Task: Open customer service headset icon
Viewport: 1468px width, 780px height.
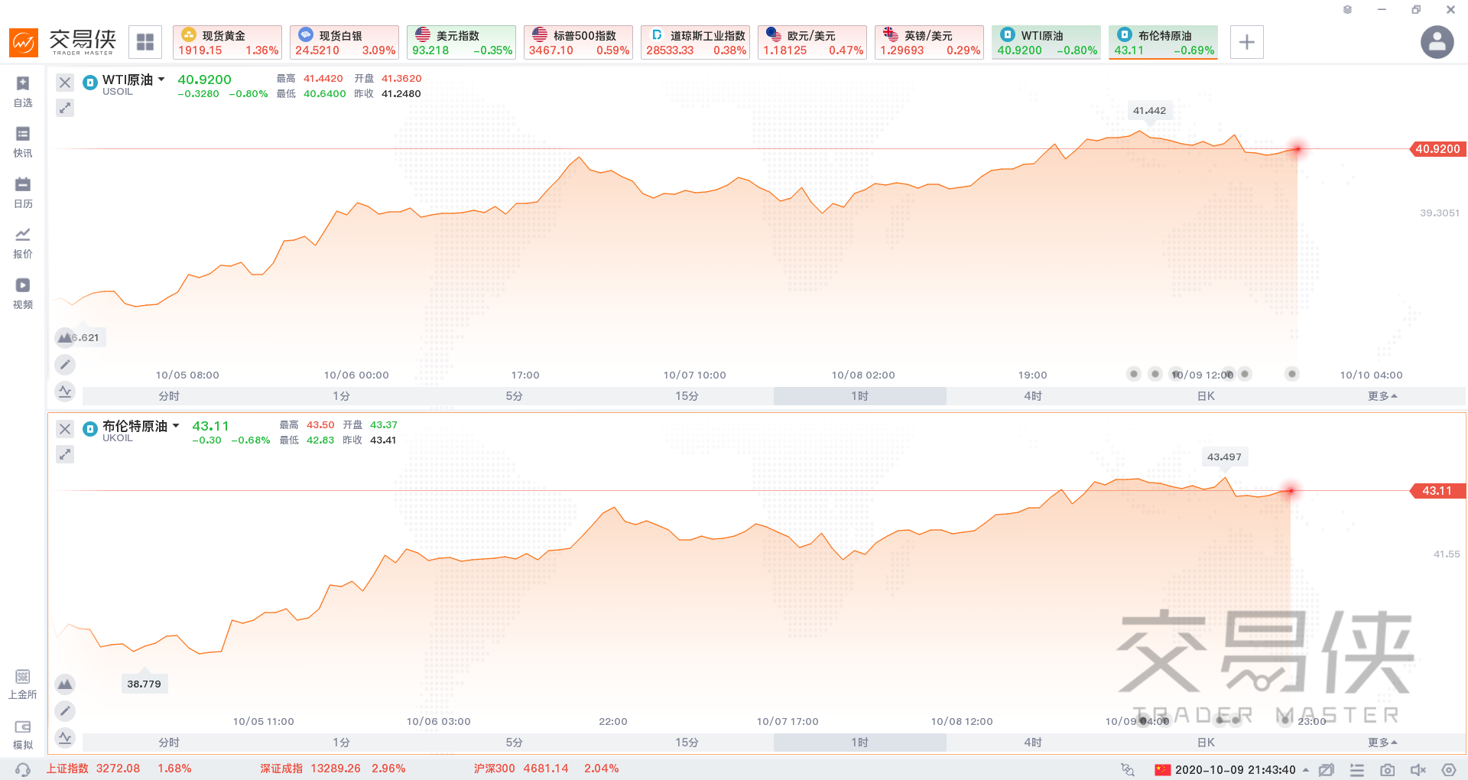Action: (23, 769)
